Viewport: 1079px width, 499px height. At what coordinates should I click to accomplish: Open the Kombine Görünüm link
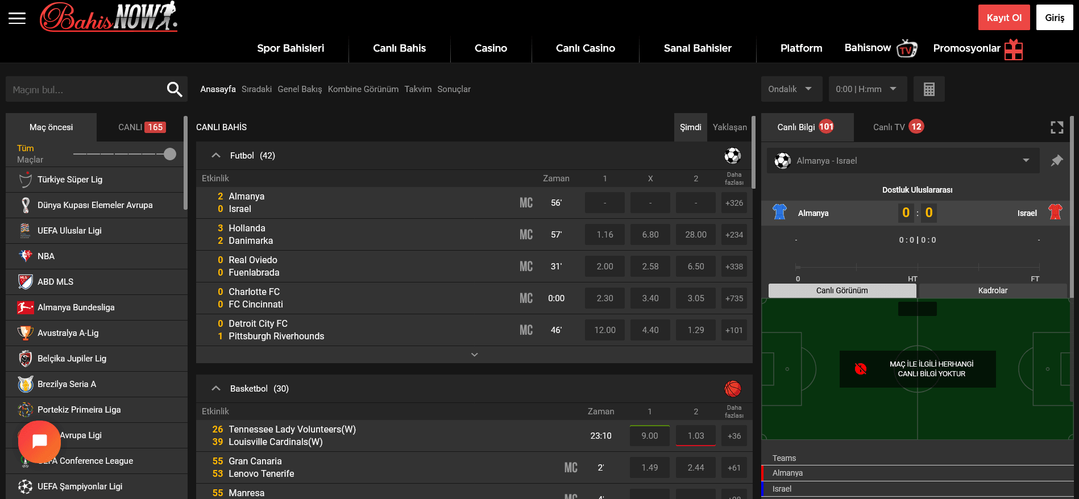[x=363, y=89]
